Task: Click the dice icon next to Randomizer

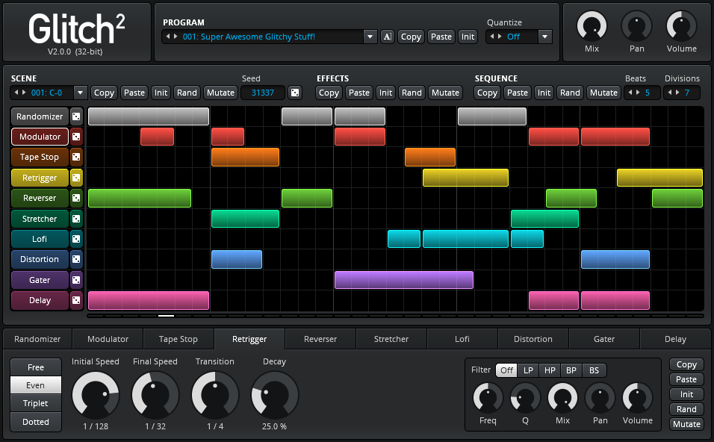Action: pos(76,116)
